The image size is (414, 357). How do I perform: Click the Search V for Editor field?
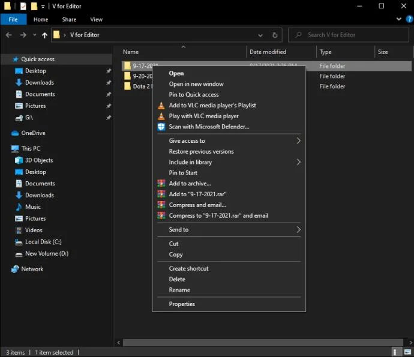pos(349,35)
